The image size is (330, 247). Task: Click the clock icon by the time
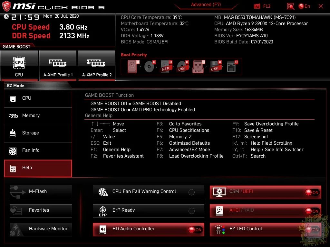click(x=6, y=17)
